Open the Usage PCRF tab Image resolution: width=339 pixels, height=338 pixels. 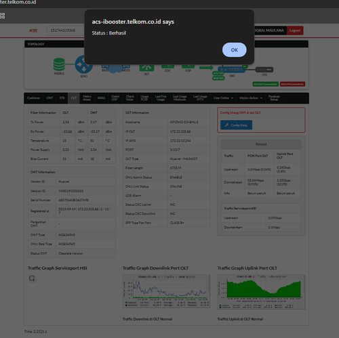(144, 98)
